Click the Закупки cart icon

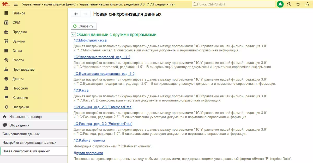7,41
